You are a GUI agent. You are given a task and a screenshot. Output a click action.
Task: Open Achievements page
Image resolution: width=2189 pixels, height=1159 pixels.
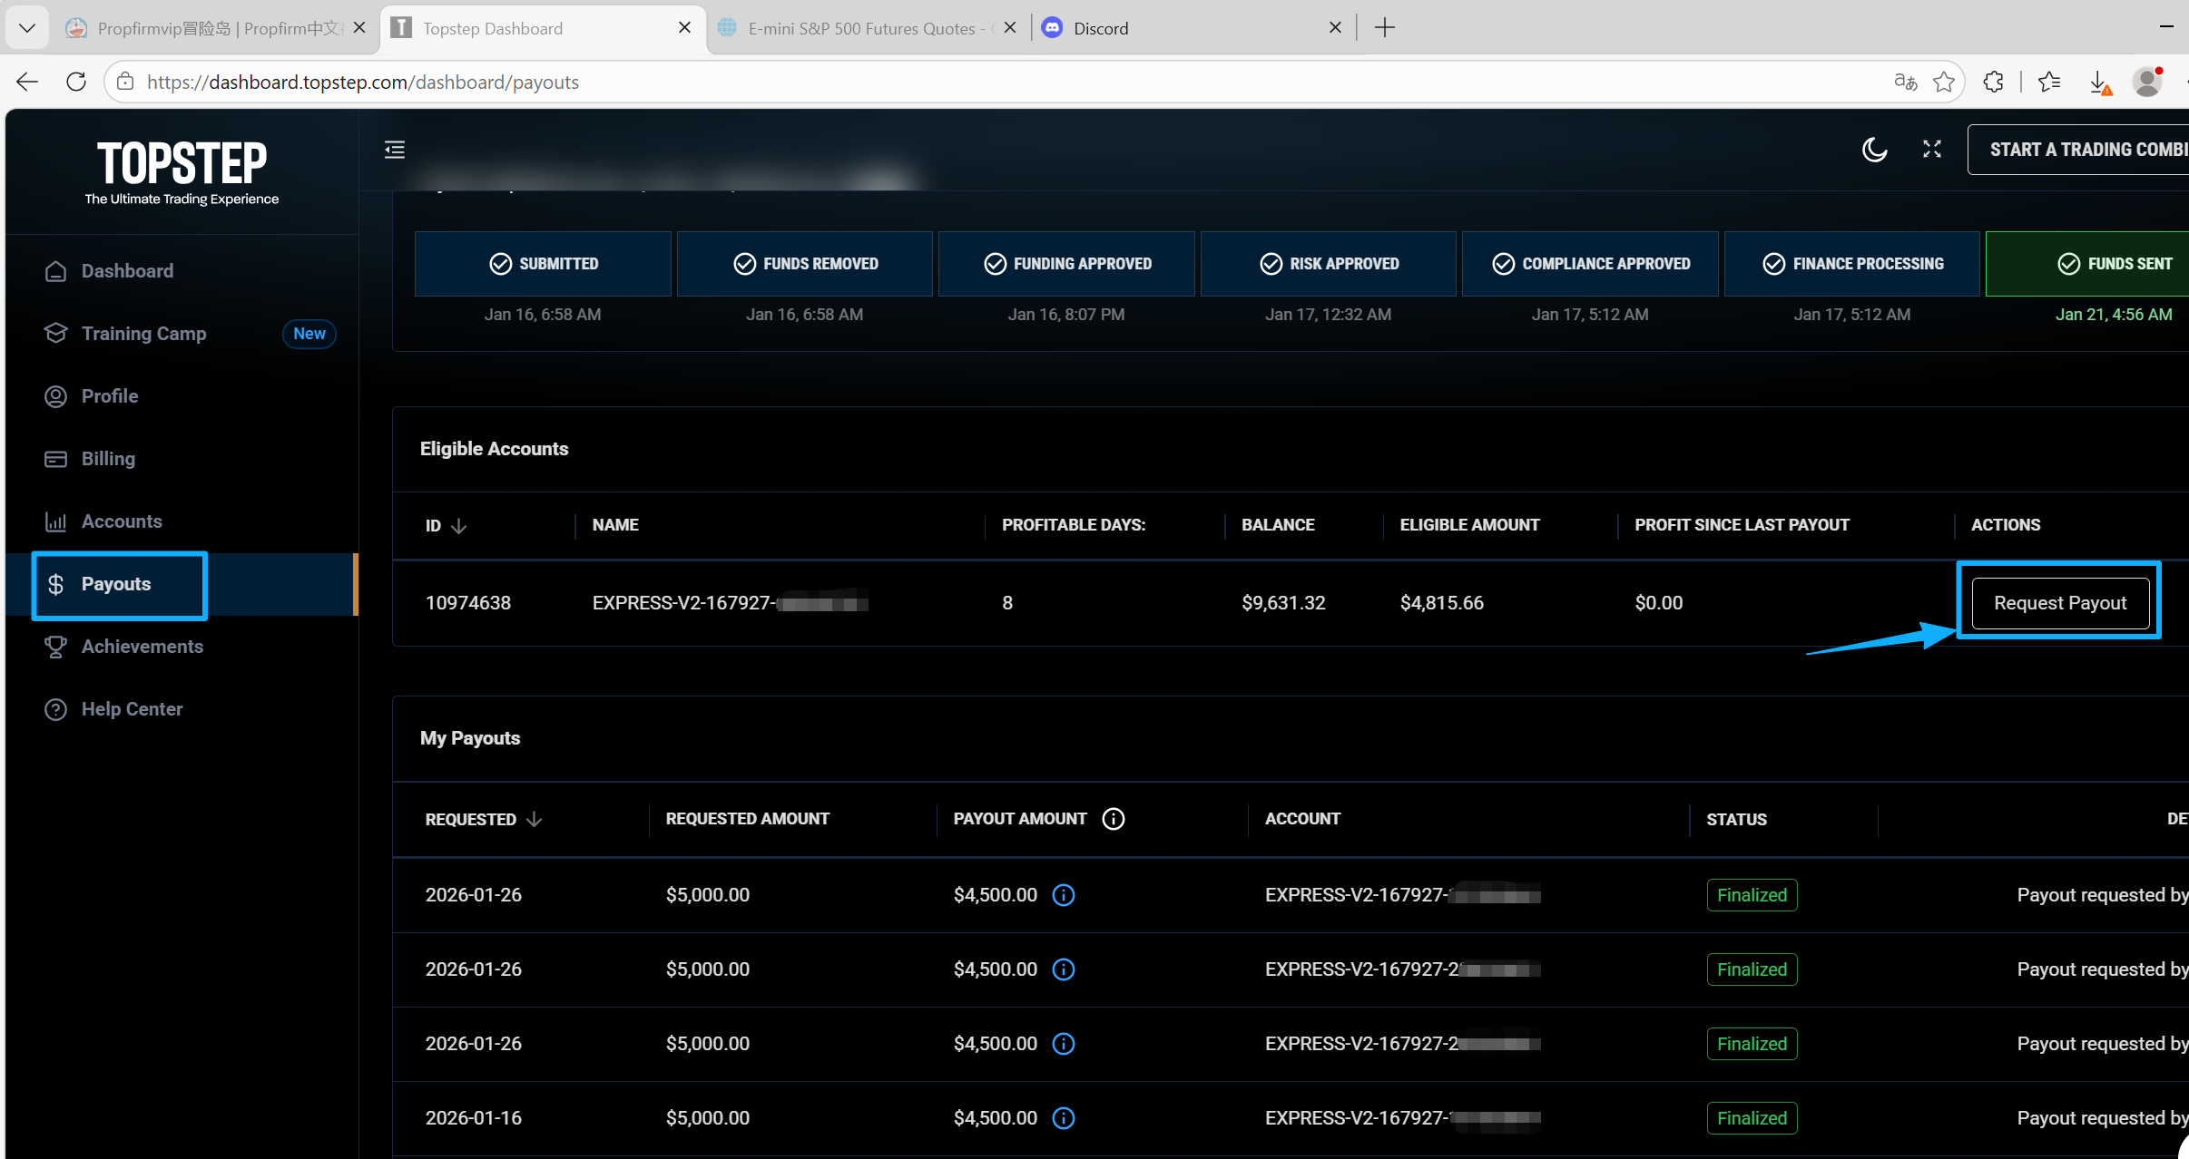(182, 647)
